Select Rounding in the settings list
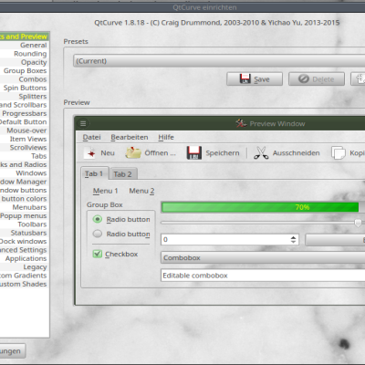The image size is (365, 365). coord(25,54)
